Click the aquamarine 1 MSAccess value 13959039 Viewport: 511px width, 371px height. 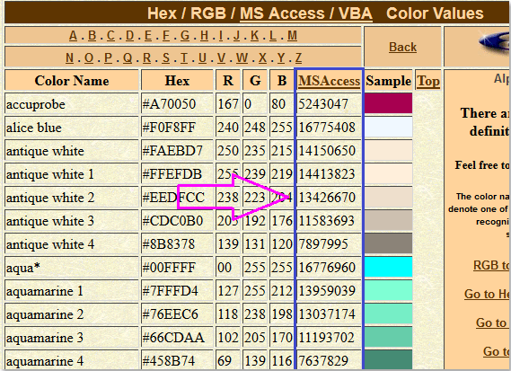pos(327,291)
